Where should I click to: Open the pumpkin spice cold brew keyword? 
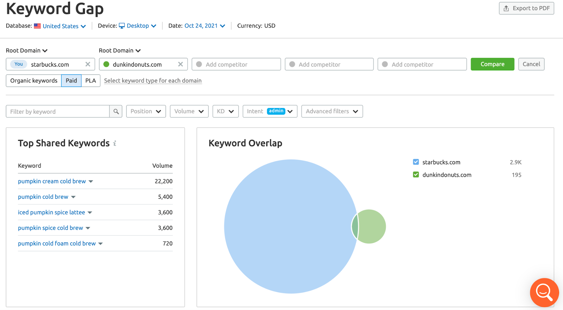51,228
